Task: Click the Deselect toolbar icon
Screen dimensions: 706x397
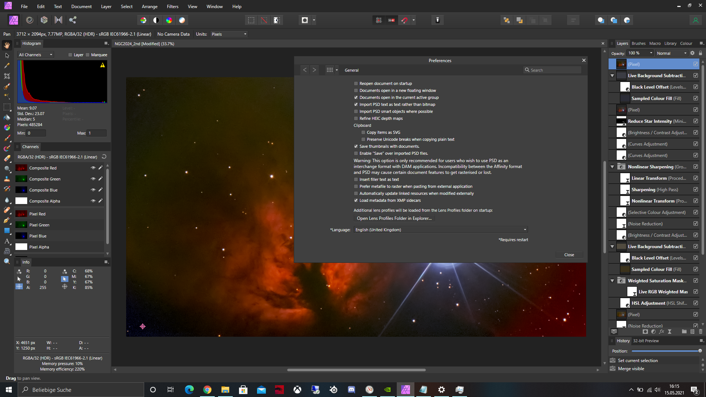Action: 264,20
